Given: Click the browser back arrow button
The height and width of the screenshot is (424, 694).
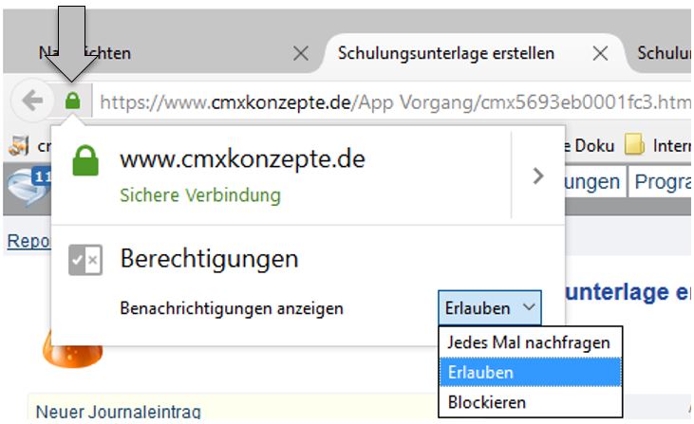Looking at the screenshot, I should point(32,100).
